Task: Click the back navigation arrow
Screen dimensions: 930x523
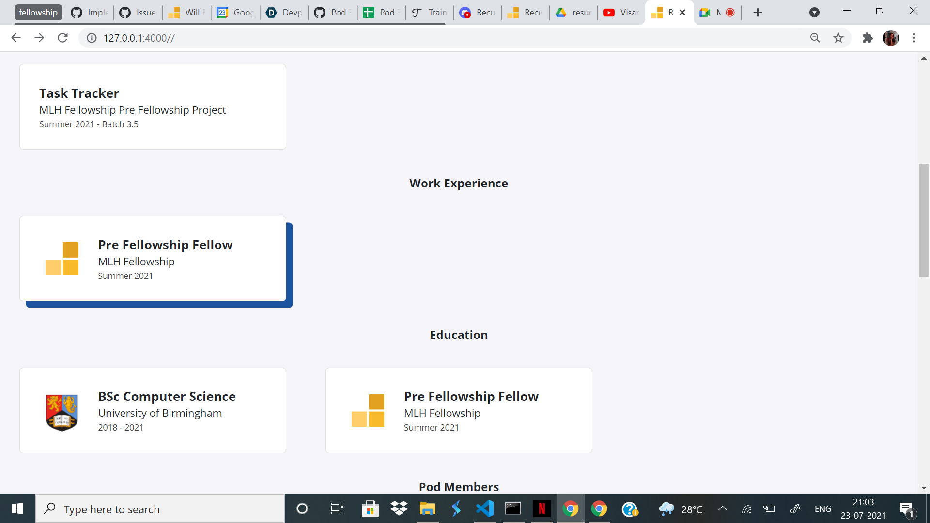Action: (x=16, y=38)
